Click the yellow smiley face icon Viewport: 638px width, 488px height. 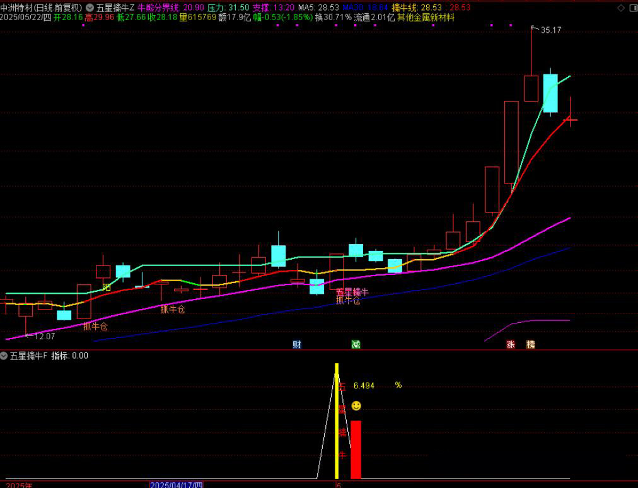point(357,405)
